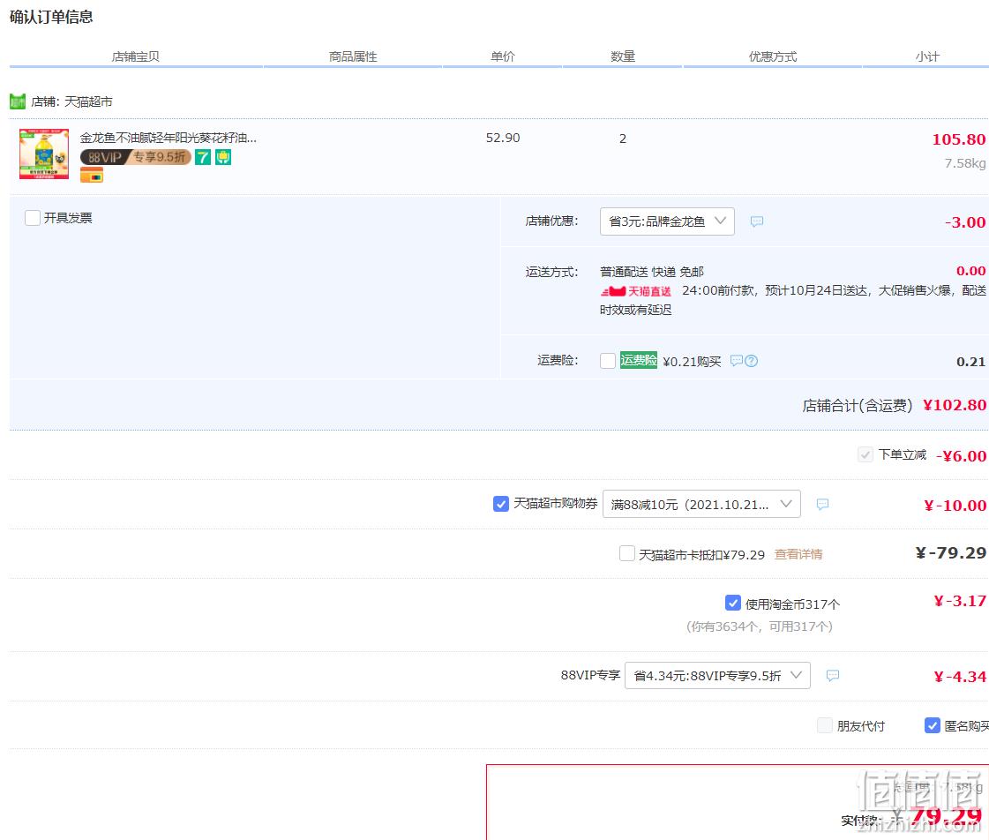989x840 pixels.
Task: Click the 店铺宝贝 column header
Action: point(136,56)
